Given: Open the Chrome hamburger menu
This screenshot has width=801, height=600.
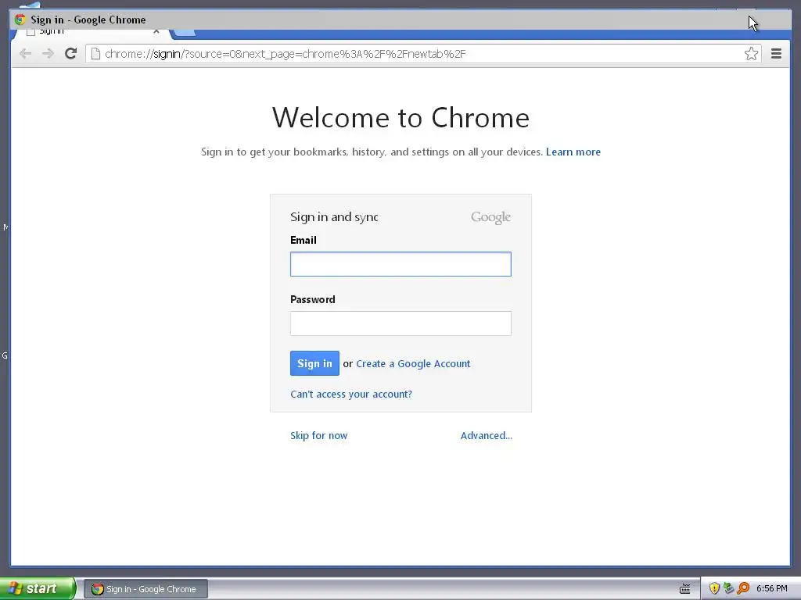Looking at the screenshot, I should click(776, 54).
